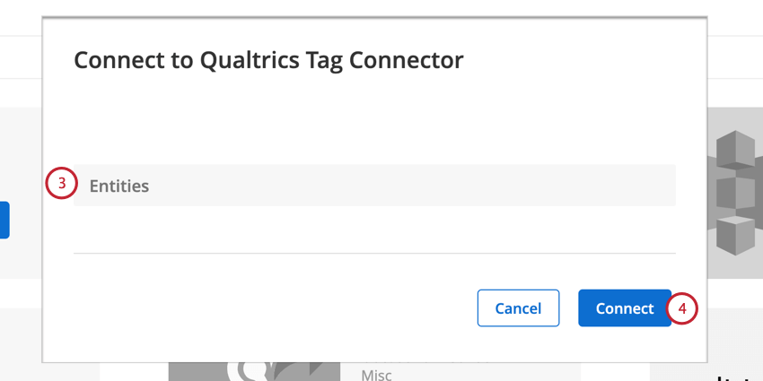Click the top cube of stacked cubes icon

[x=738, y=151]
